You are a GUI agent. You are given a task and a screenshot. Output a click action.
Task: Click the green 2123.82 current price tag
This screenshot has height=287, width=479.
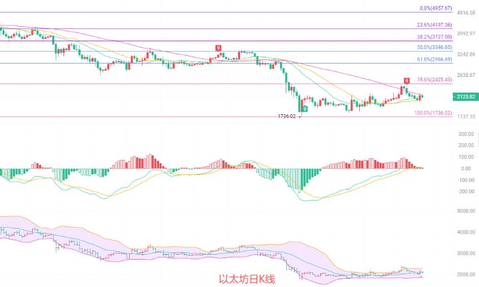point(466,96)
